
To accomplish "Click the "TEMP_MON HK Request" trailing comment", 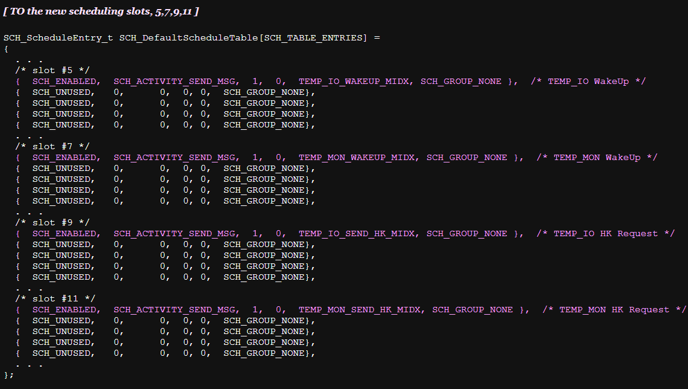I will 614,310.
